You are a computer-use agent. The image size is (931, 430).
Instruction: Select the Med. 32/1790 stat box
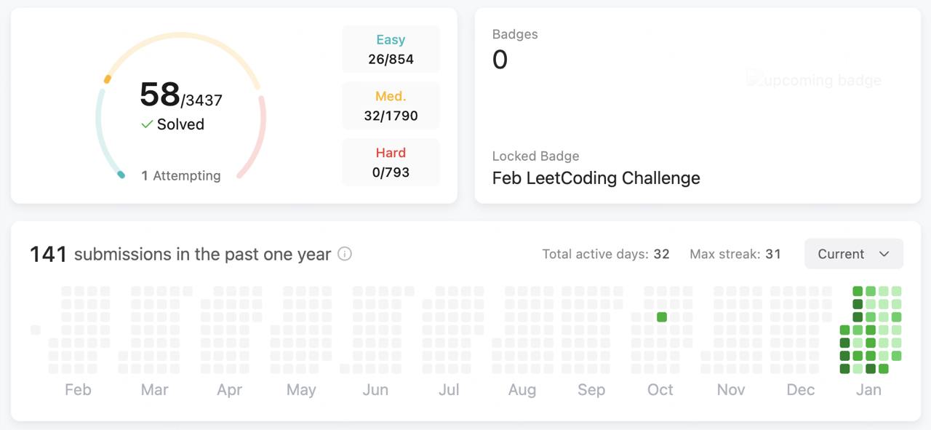coord(391,105)
